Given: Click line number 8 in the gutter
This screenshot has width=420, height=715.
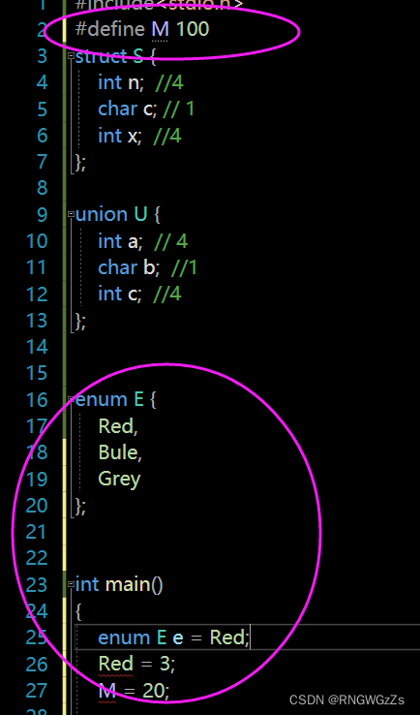Looking at the screenshot, I should [43, 188].
